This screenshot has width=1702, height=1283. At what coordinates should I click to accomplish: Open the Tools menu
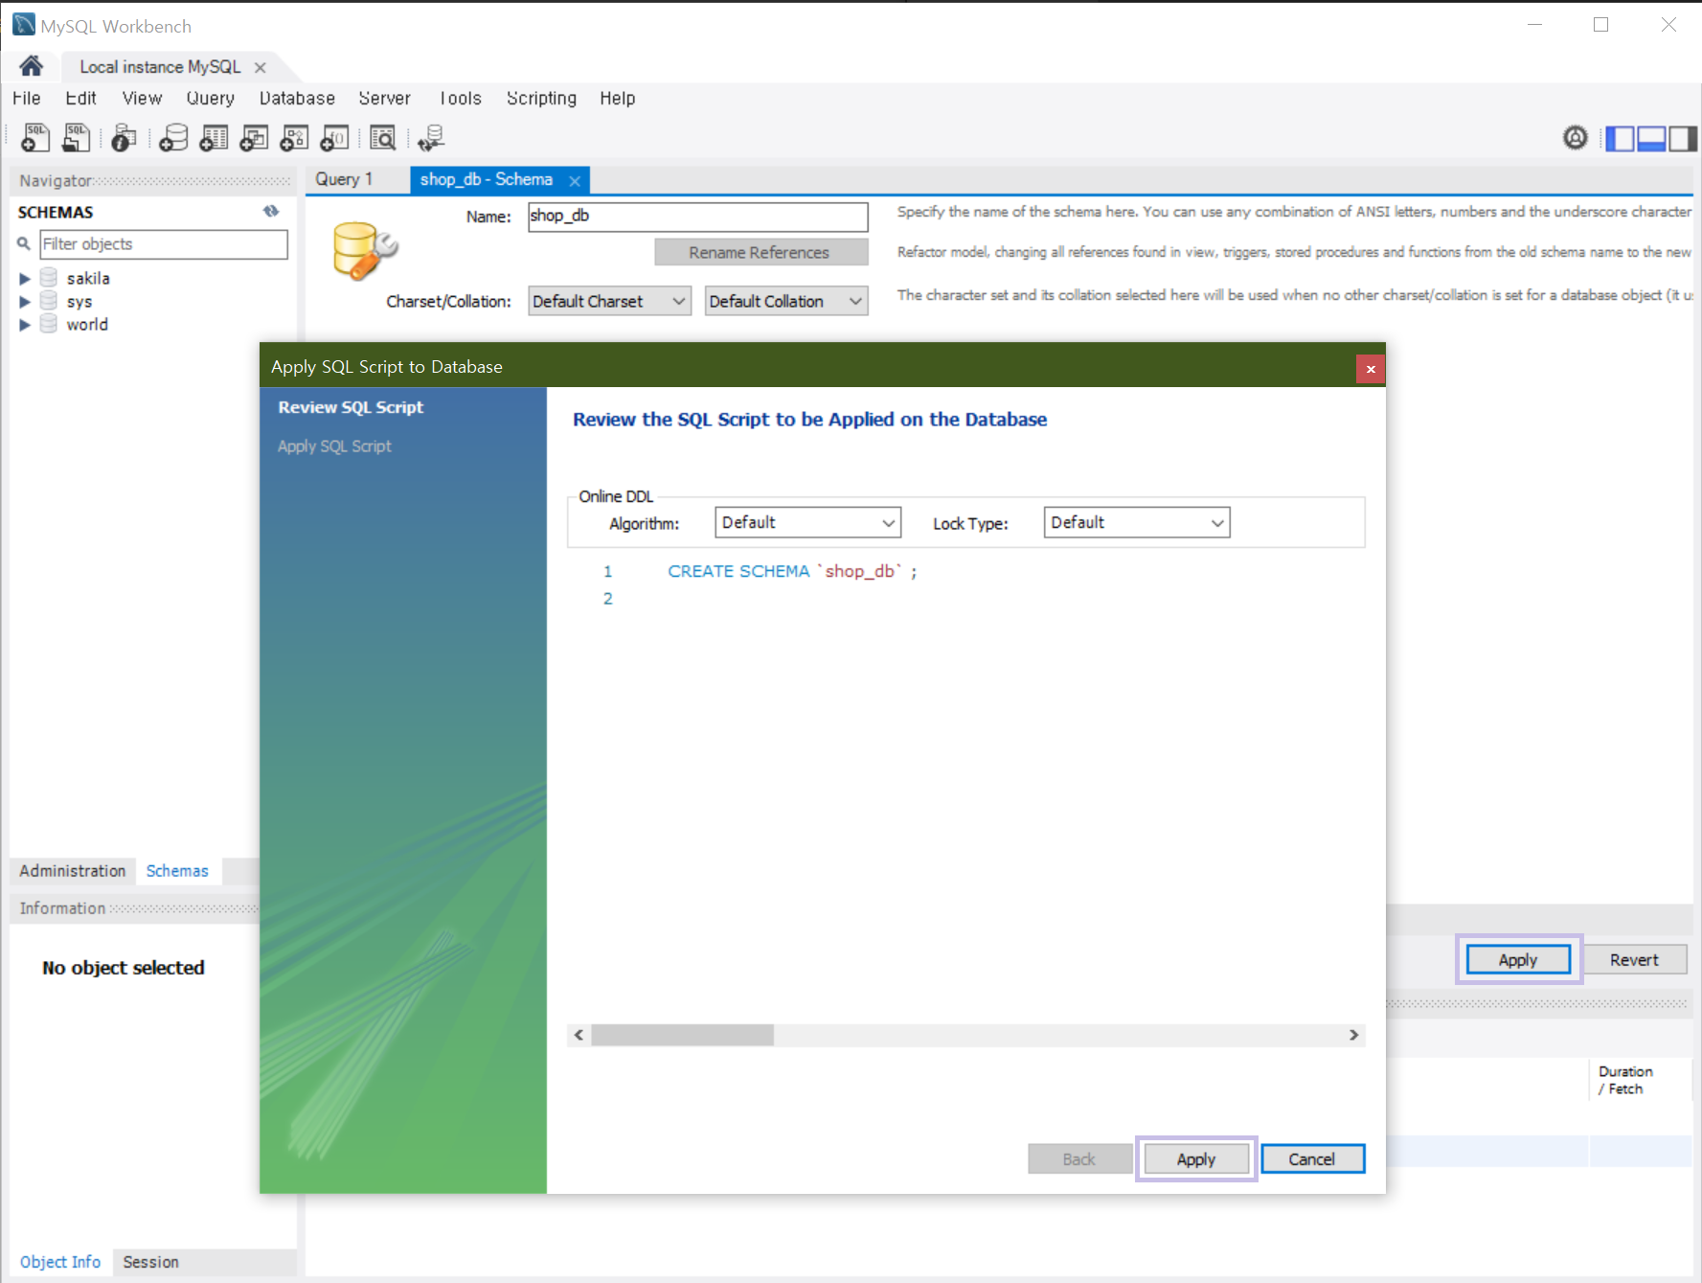click(460, 98)
